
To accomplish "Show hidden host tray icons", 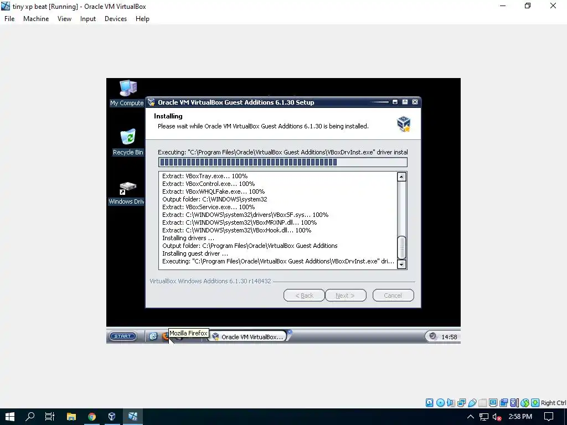I will [x=471, y=417].
